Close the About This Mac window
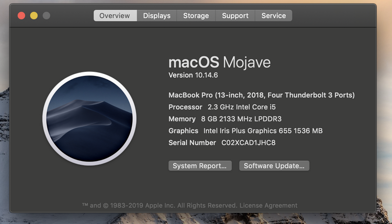 point(22,16)
